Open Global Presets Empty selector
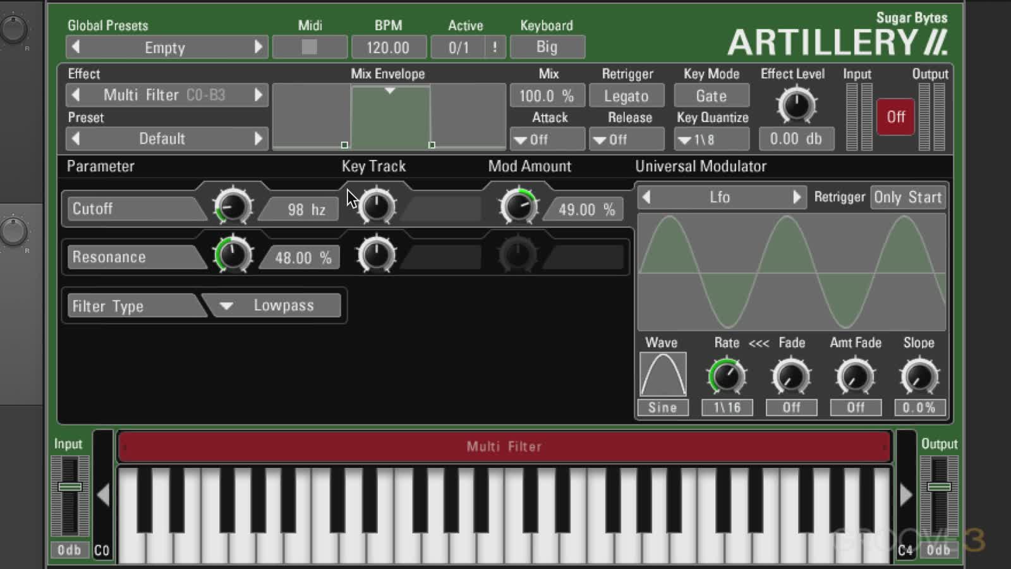Screen dimensions: 1011x569 click(167, 47)
